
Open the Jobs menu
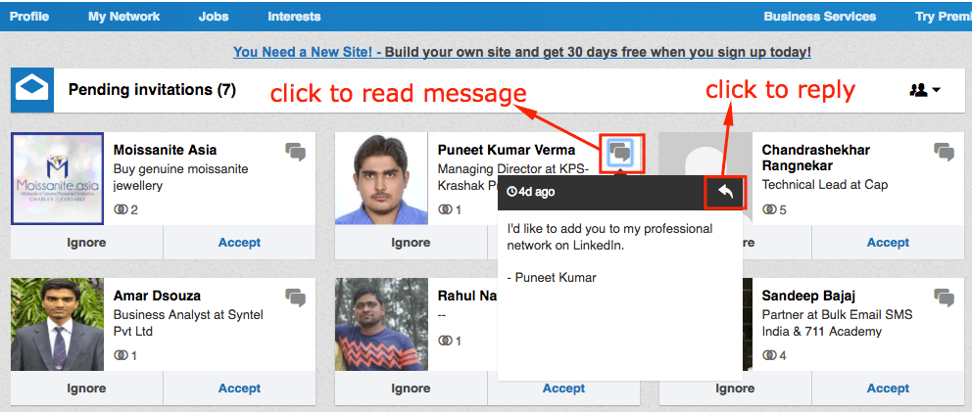pos(214,17)
